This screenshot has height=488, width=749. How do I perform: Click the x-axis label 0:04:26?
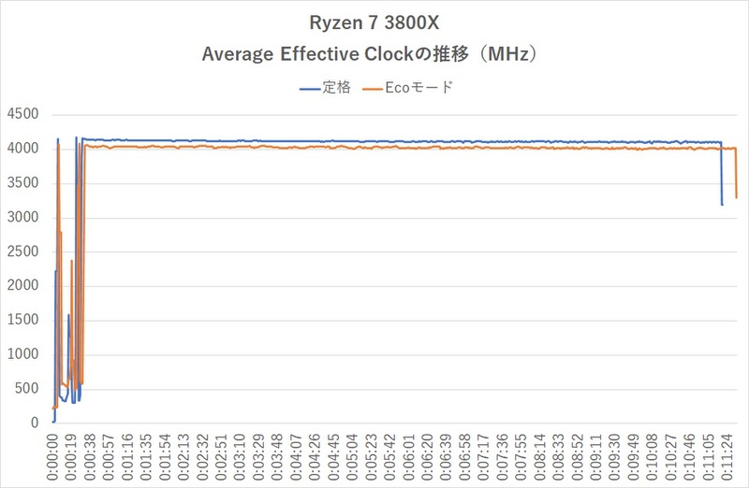click(315, 457)
